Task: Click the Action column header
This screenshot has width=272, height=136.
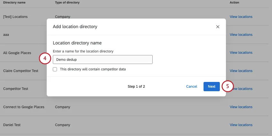Action: (x=234, y=3)
